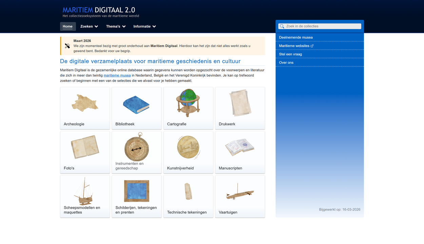Screen dimensions: 424x244
Task: Click the search magnifier icon
Action: click(282, 26)
